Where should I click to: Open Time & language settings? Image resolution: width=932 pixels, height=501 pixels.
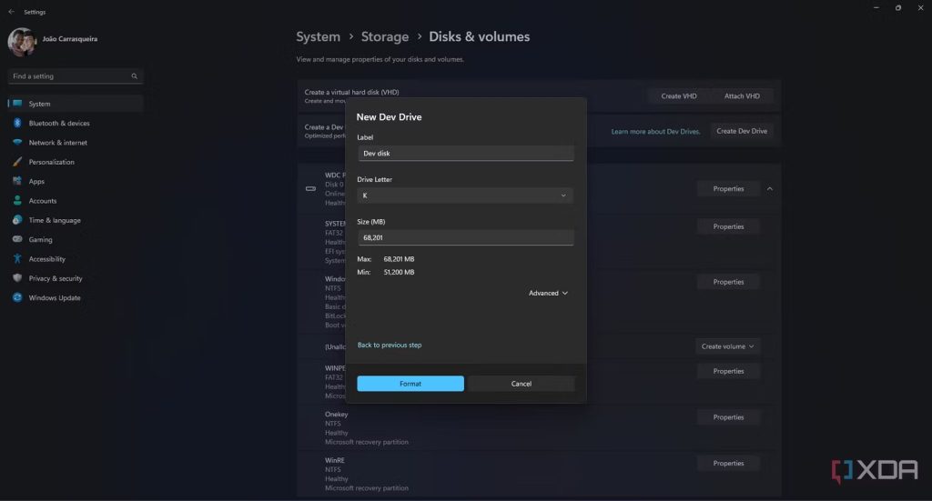pos(54,220)
